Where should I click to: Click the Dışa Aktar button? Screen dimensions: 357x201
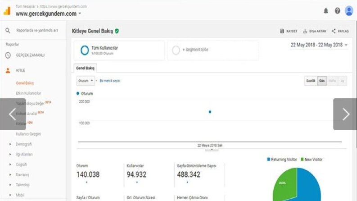[315, 31]
